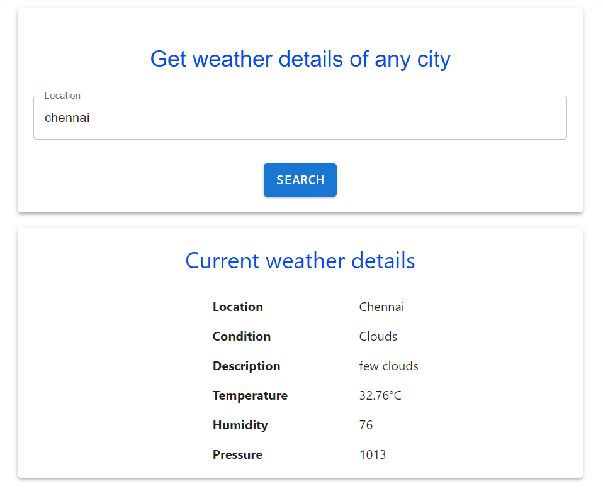Click inside the Location input field
603x494 pixels.
click(300, 118)
